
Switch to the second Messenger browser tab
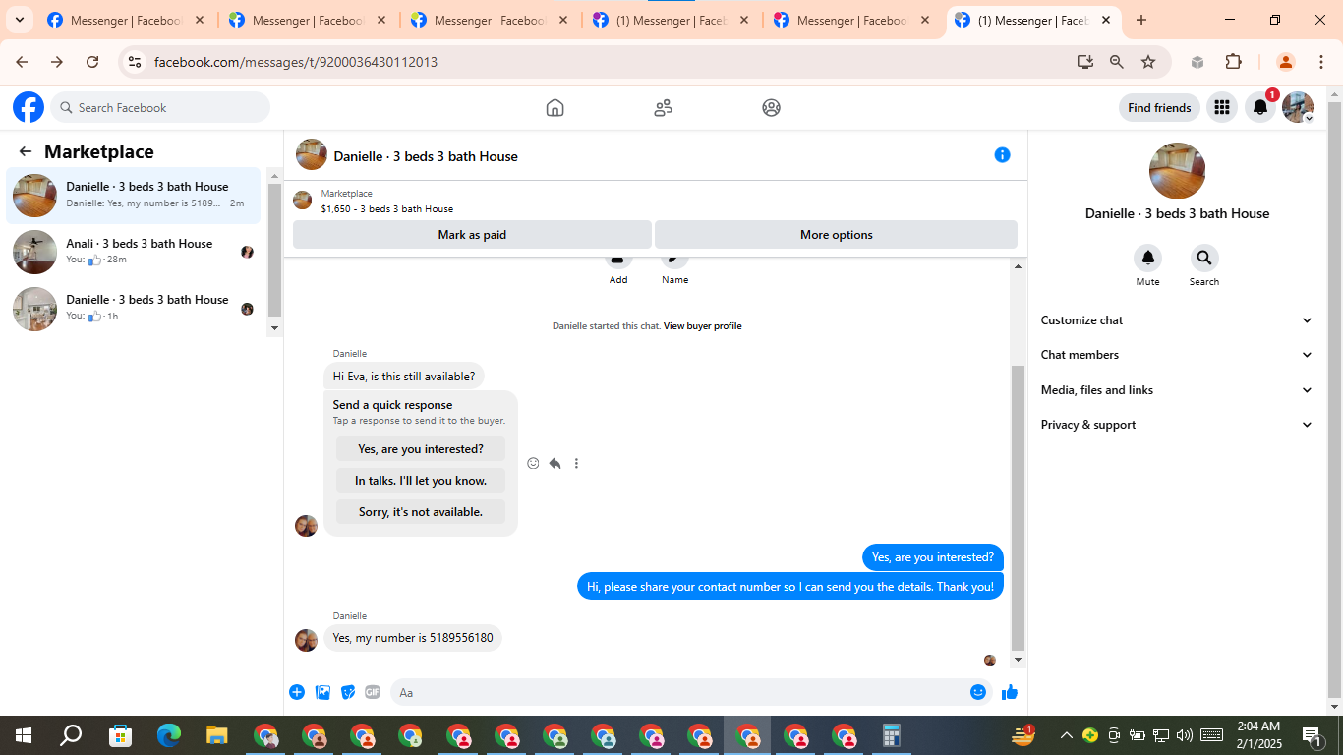point(309,20)
